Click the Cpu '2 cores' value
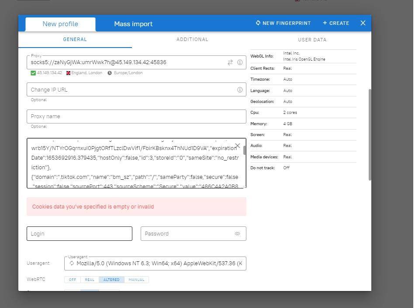This screenshot has width=415, height=308. pos(290,113)
